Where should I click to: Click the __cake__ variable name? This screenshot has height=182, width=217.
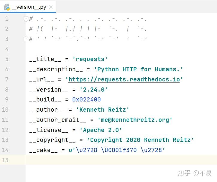point(43,150)
